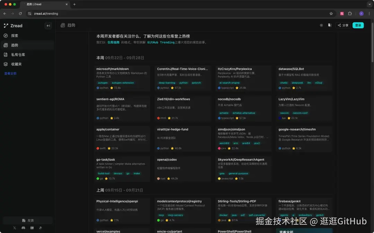Viewport: 374px width, 233px height.
Task: Click the 登录 login button
Action: pos(358,25)
